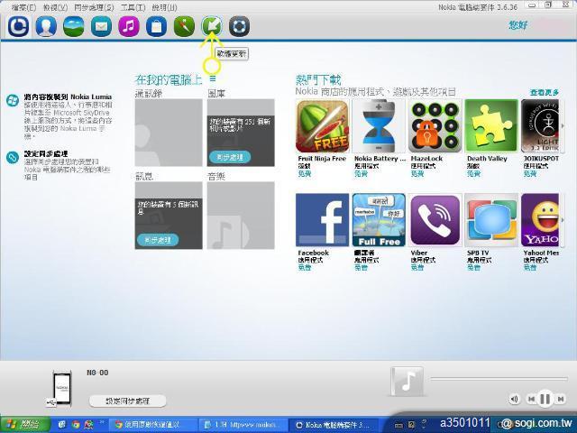The image size is (577, 433).
Task: Open the 檔案(F) menu
Action: coord(23,7)
